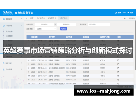This screenshot has height=98, width=136.
Task: Open details icon for row 10
Action: point(118,76)
